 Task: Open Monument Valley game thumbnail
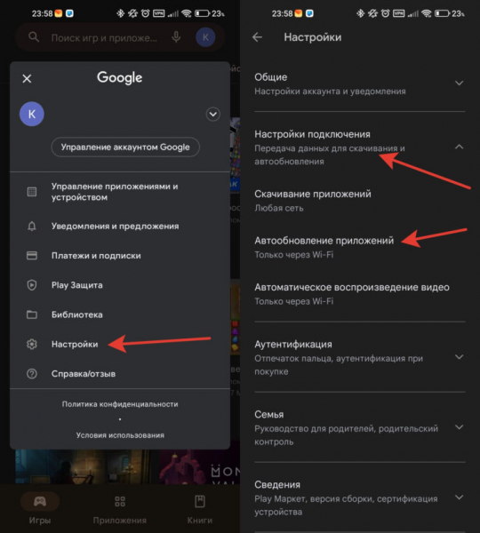click(x=201, y=466)
